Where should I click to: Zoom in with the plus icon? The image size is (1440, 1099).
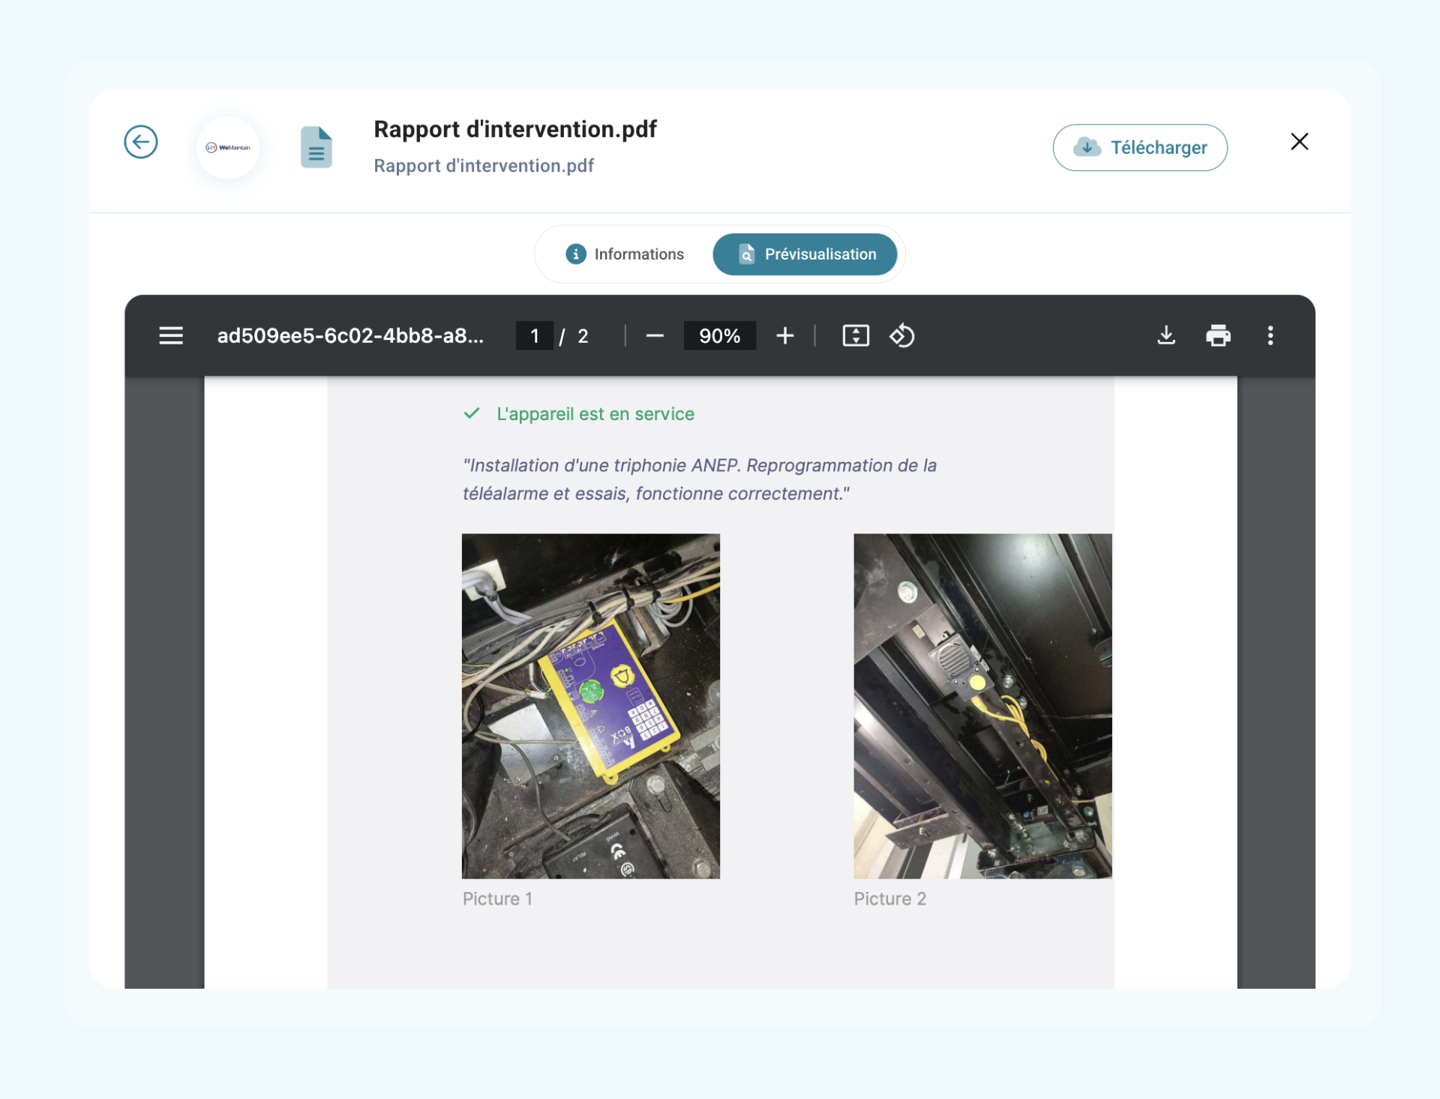click(x=784, y=335)
